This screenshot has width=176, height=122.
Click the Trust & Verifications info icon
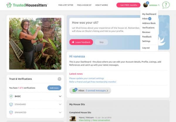click(59, 79)
